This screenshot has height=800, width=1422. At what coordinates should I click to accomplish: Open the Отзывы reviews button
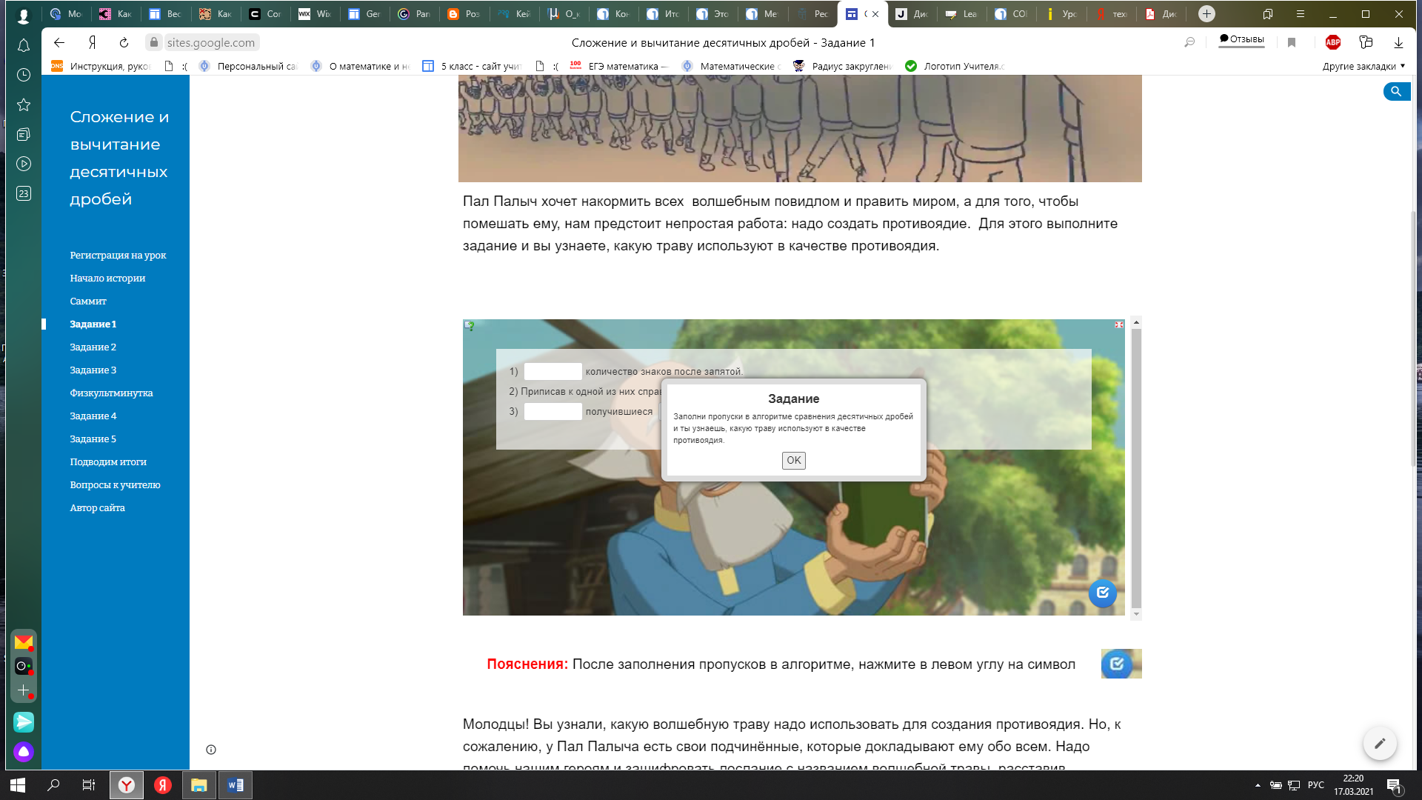1241,39
